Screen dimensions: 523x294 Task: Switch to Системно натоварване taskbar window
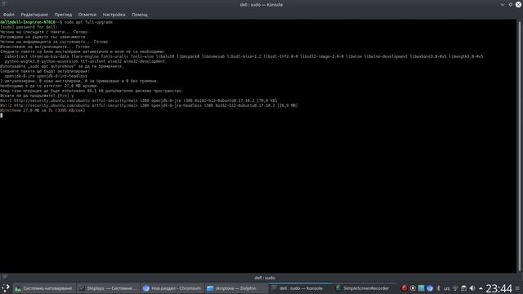tap(44, 288)
